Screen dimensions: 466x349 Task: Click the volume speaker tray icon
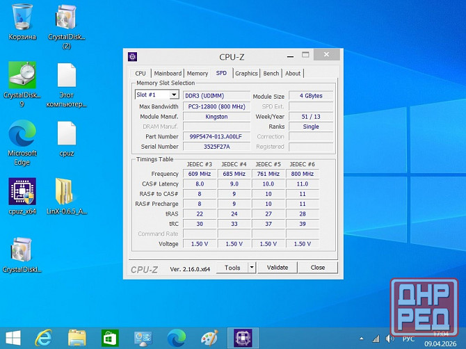pos(389,339)
